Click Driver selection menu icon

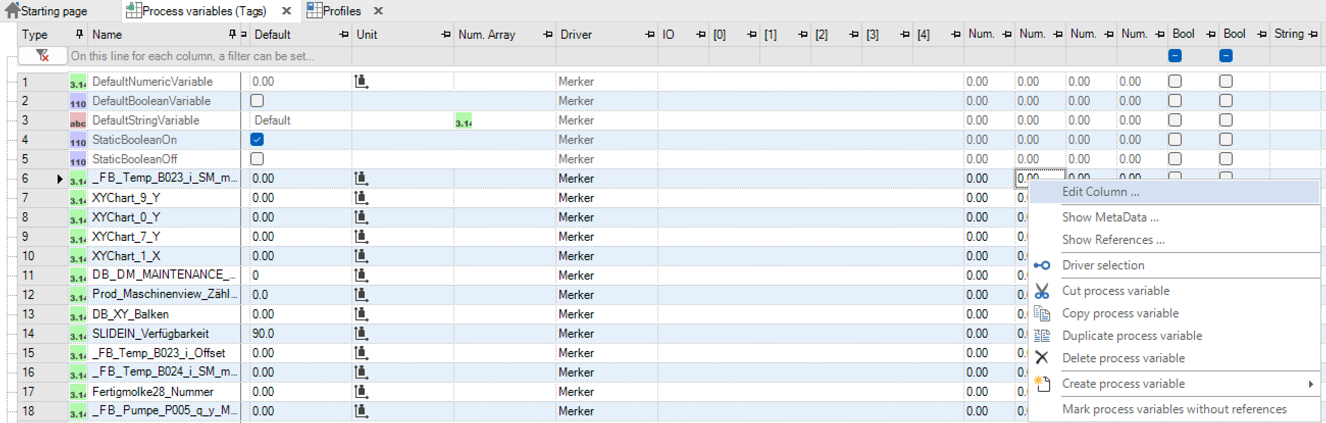pos(1042,265)
